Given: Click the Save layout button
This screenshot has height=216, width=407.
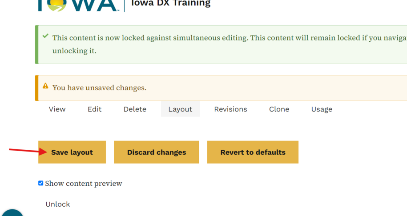Looking at the screenshot, I should click(x=72, y=152).
